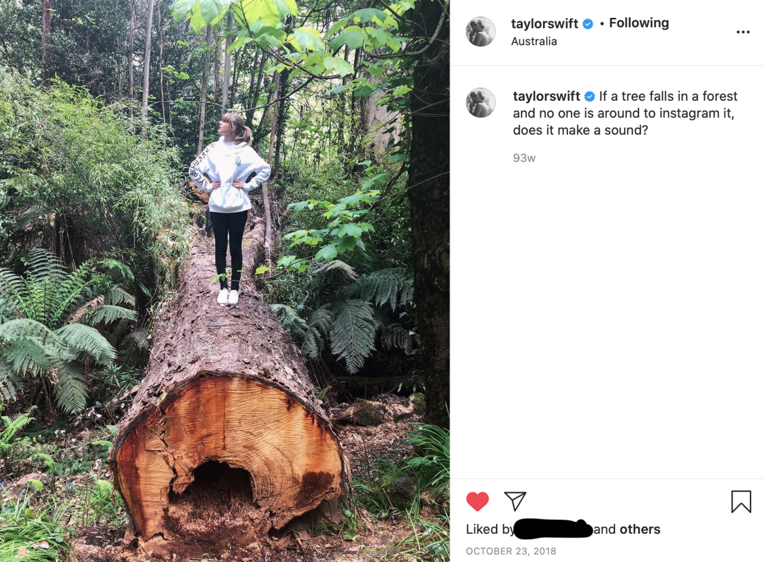Click the paper plane share icon

coord(515,501)
